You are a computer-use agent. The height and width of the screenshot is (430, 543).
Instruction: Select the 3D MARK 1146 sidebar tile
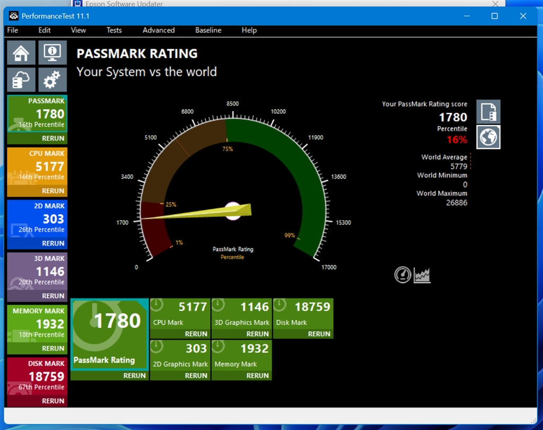38,271
